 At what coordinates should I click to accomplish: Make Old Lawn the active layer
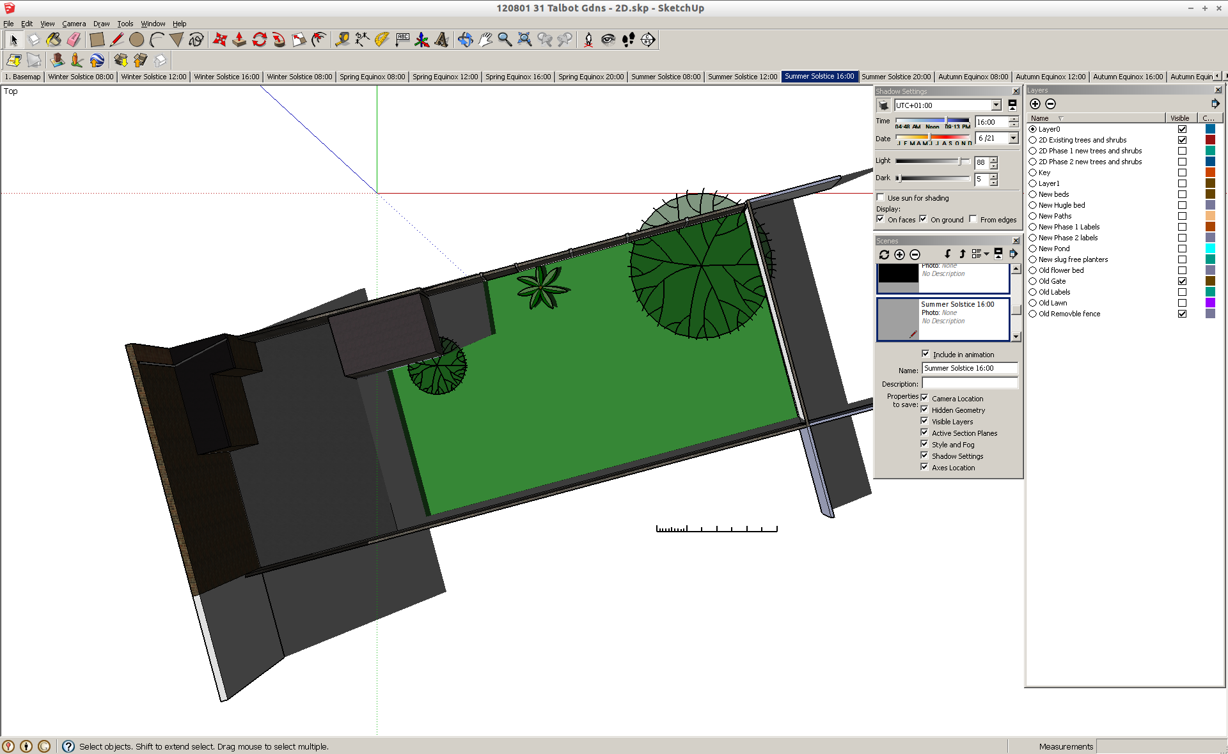tap(1032, 303)
